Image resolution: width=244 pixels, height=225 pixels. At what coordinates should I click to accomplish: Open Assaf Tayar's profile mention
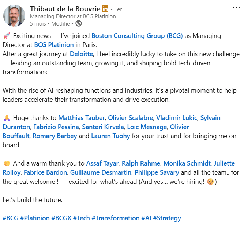pos(102,163)
